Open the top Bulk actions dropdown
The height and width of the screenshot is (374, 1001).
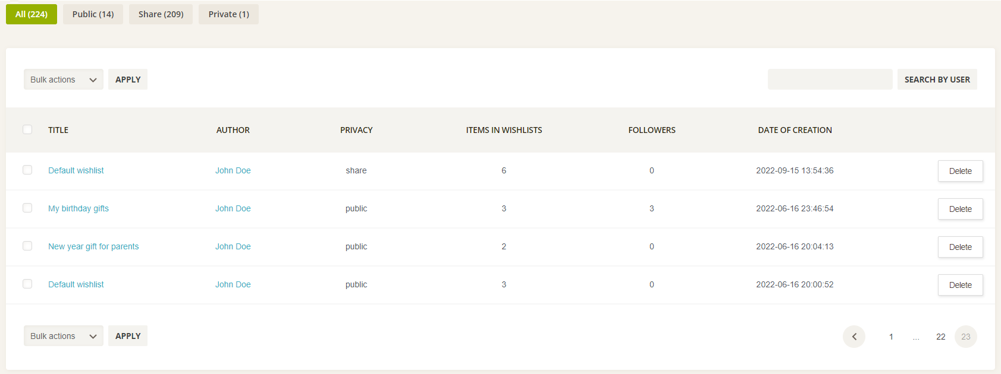point(63,80)
